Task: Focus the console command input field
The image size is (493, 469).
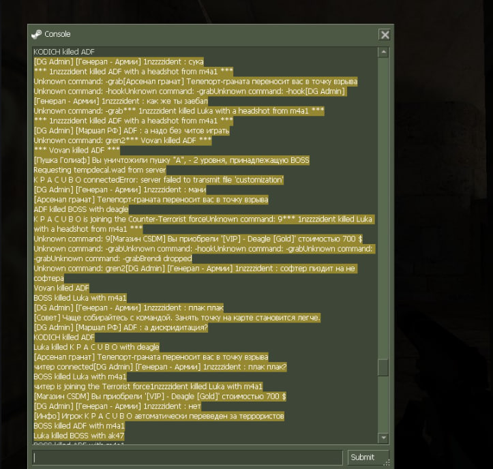Action: (187, 457)
